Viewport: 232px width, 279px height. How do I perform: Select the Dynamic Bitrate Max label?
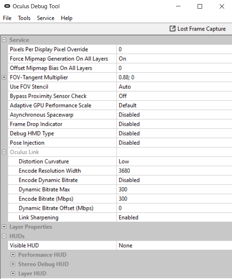click(x=44, y=189)
